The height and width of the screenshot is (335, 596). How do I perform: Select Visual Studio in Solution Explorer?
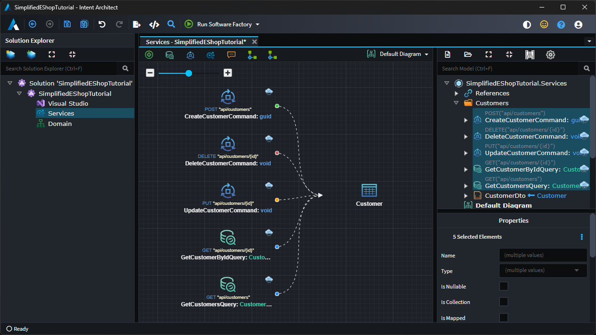tap(68, 103)
